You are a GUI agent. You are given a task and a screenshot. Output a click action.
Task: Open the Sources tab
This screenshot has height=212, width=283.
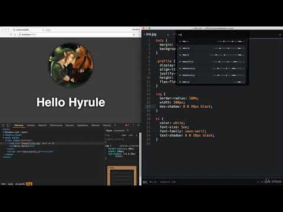point(70,125)
